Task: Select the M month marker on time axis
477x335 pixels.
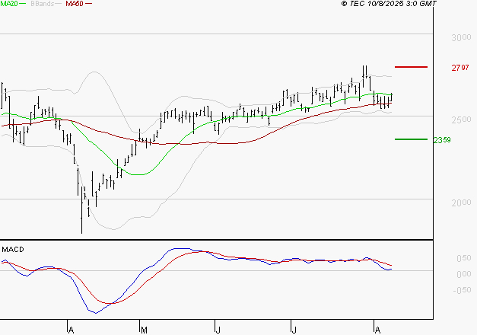Action: click(x=142, y=329)
